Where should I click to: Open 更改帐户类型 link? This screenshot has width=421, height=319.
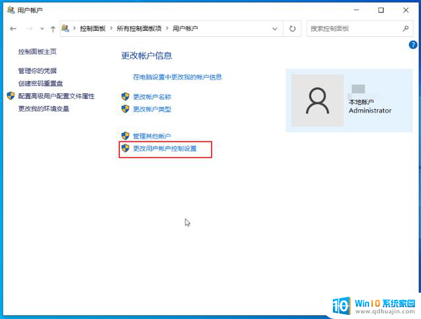[152, 109]
